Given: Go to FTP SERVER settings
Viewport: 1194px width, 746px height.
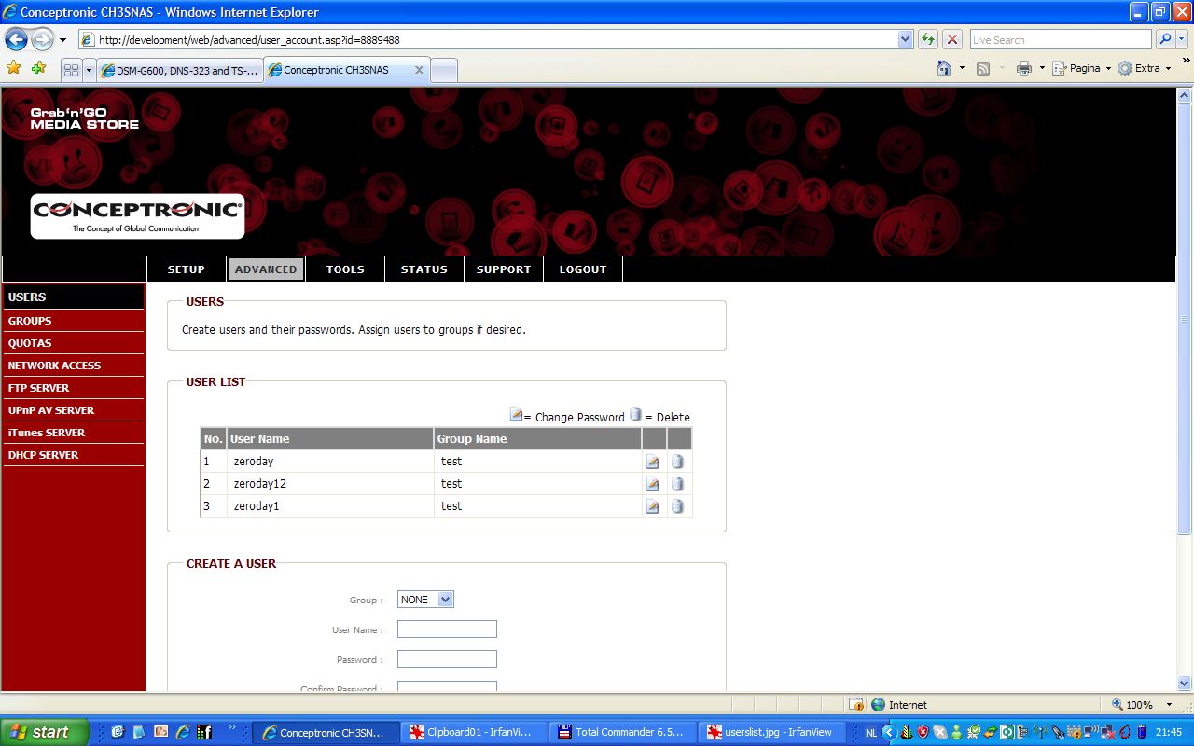Looking at the screenshot, I should (x=38, y=388).
